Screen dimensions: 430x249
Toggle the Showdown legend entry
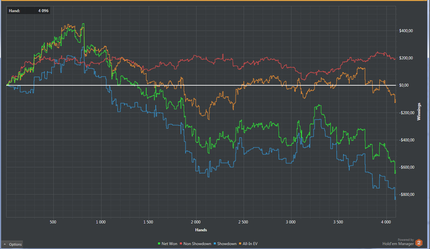(225, 243)
